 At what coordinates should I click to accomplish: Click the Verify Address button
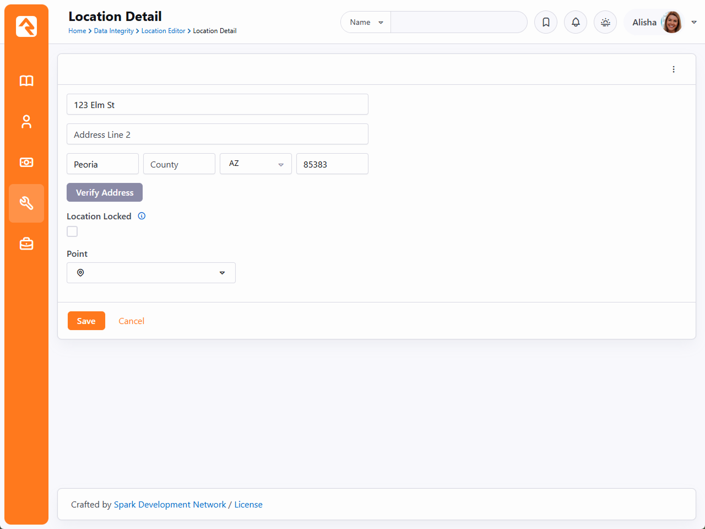tap(105, 192)
